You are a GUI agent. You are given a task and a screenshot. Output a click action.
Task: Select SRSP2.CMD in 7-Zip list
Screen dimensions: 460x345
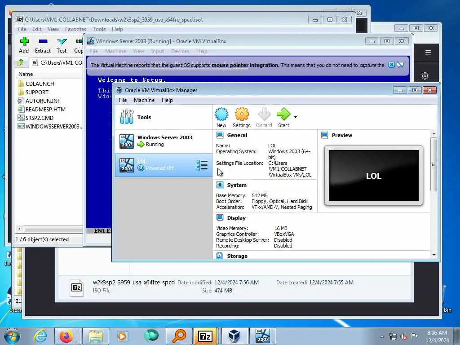click(40, 118)
